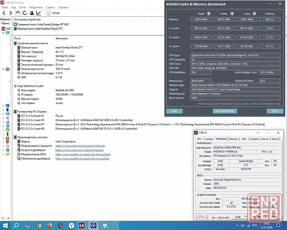Open the Сервис menu

click(x=50, y=7)
